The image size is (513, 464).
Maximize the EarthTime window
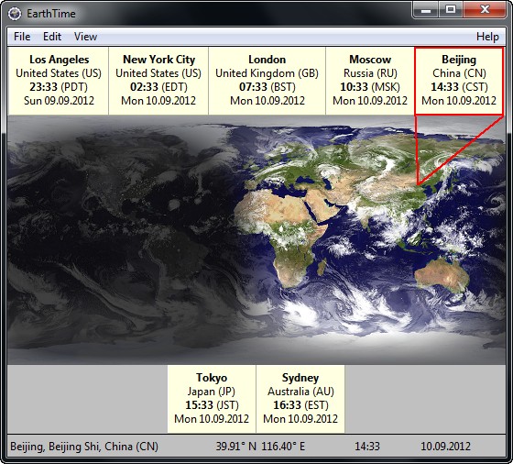[x=451, y=10]
